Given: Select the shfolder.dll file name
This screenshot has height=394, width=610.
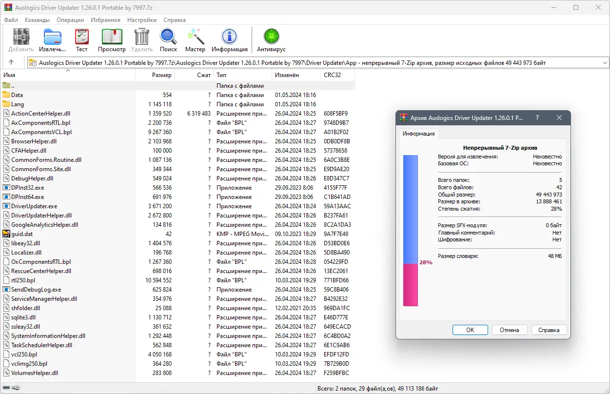Looking at the screenshot, I should click(x=26, y=308).
